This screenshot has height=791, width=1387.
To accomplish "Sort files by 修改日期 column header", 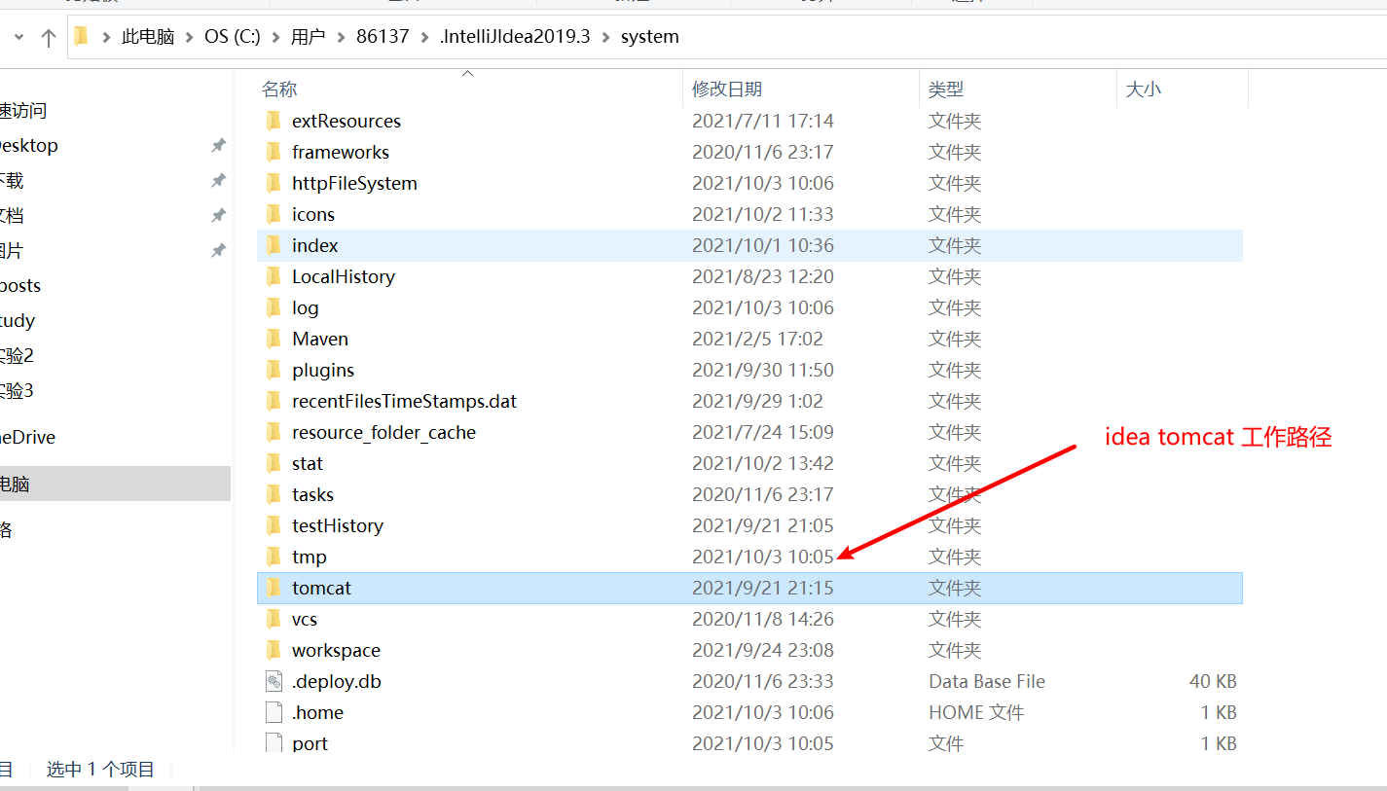I will [x=726, y=90].
